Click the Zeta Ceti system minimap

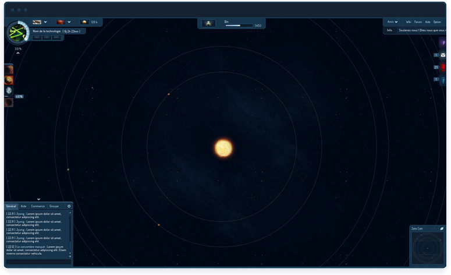tap(428, 248)
